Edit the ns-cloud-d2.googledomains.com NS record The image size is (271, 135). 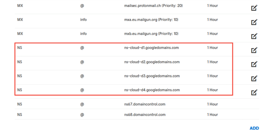click(x=254, y=64)
